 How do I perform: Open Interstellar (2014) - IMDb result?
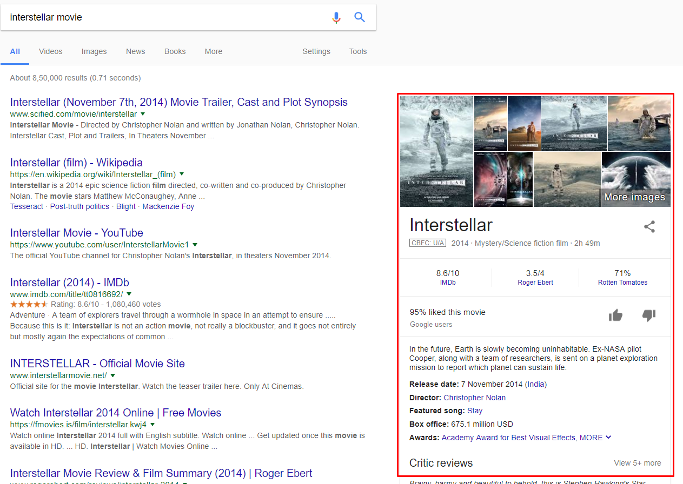pyautogui.click(x=70, y=283)
